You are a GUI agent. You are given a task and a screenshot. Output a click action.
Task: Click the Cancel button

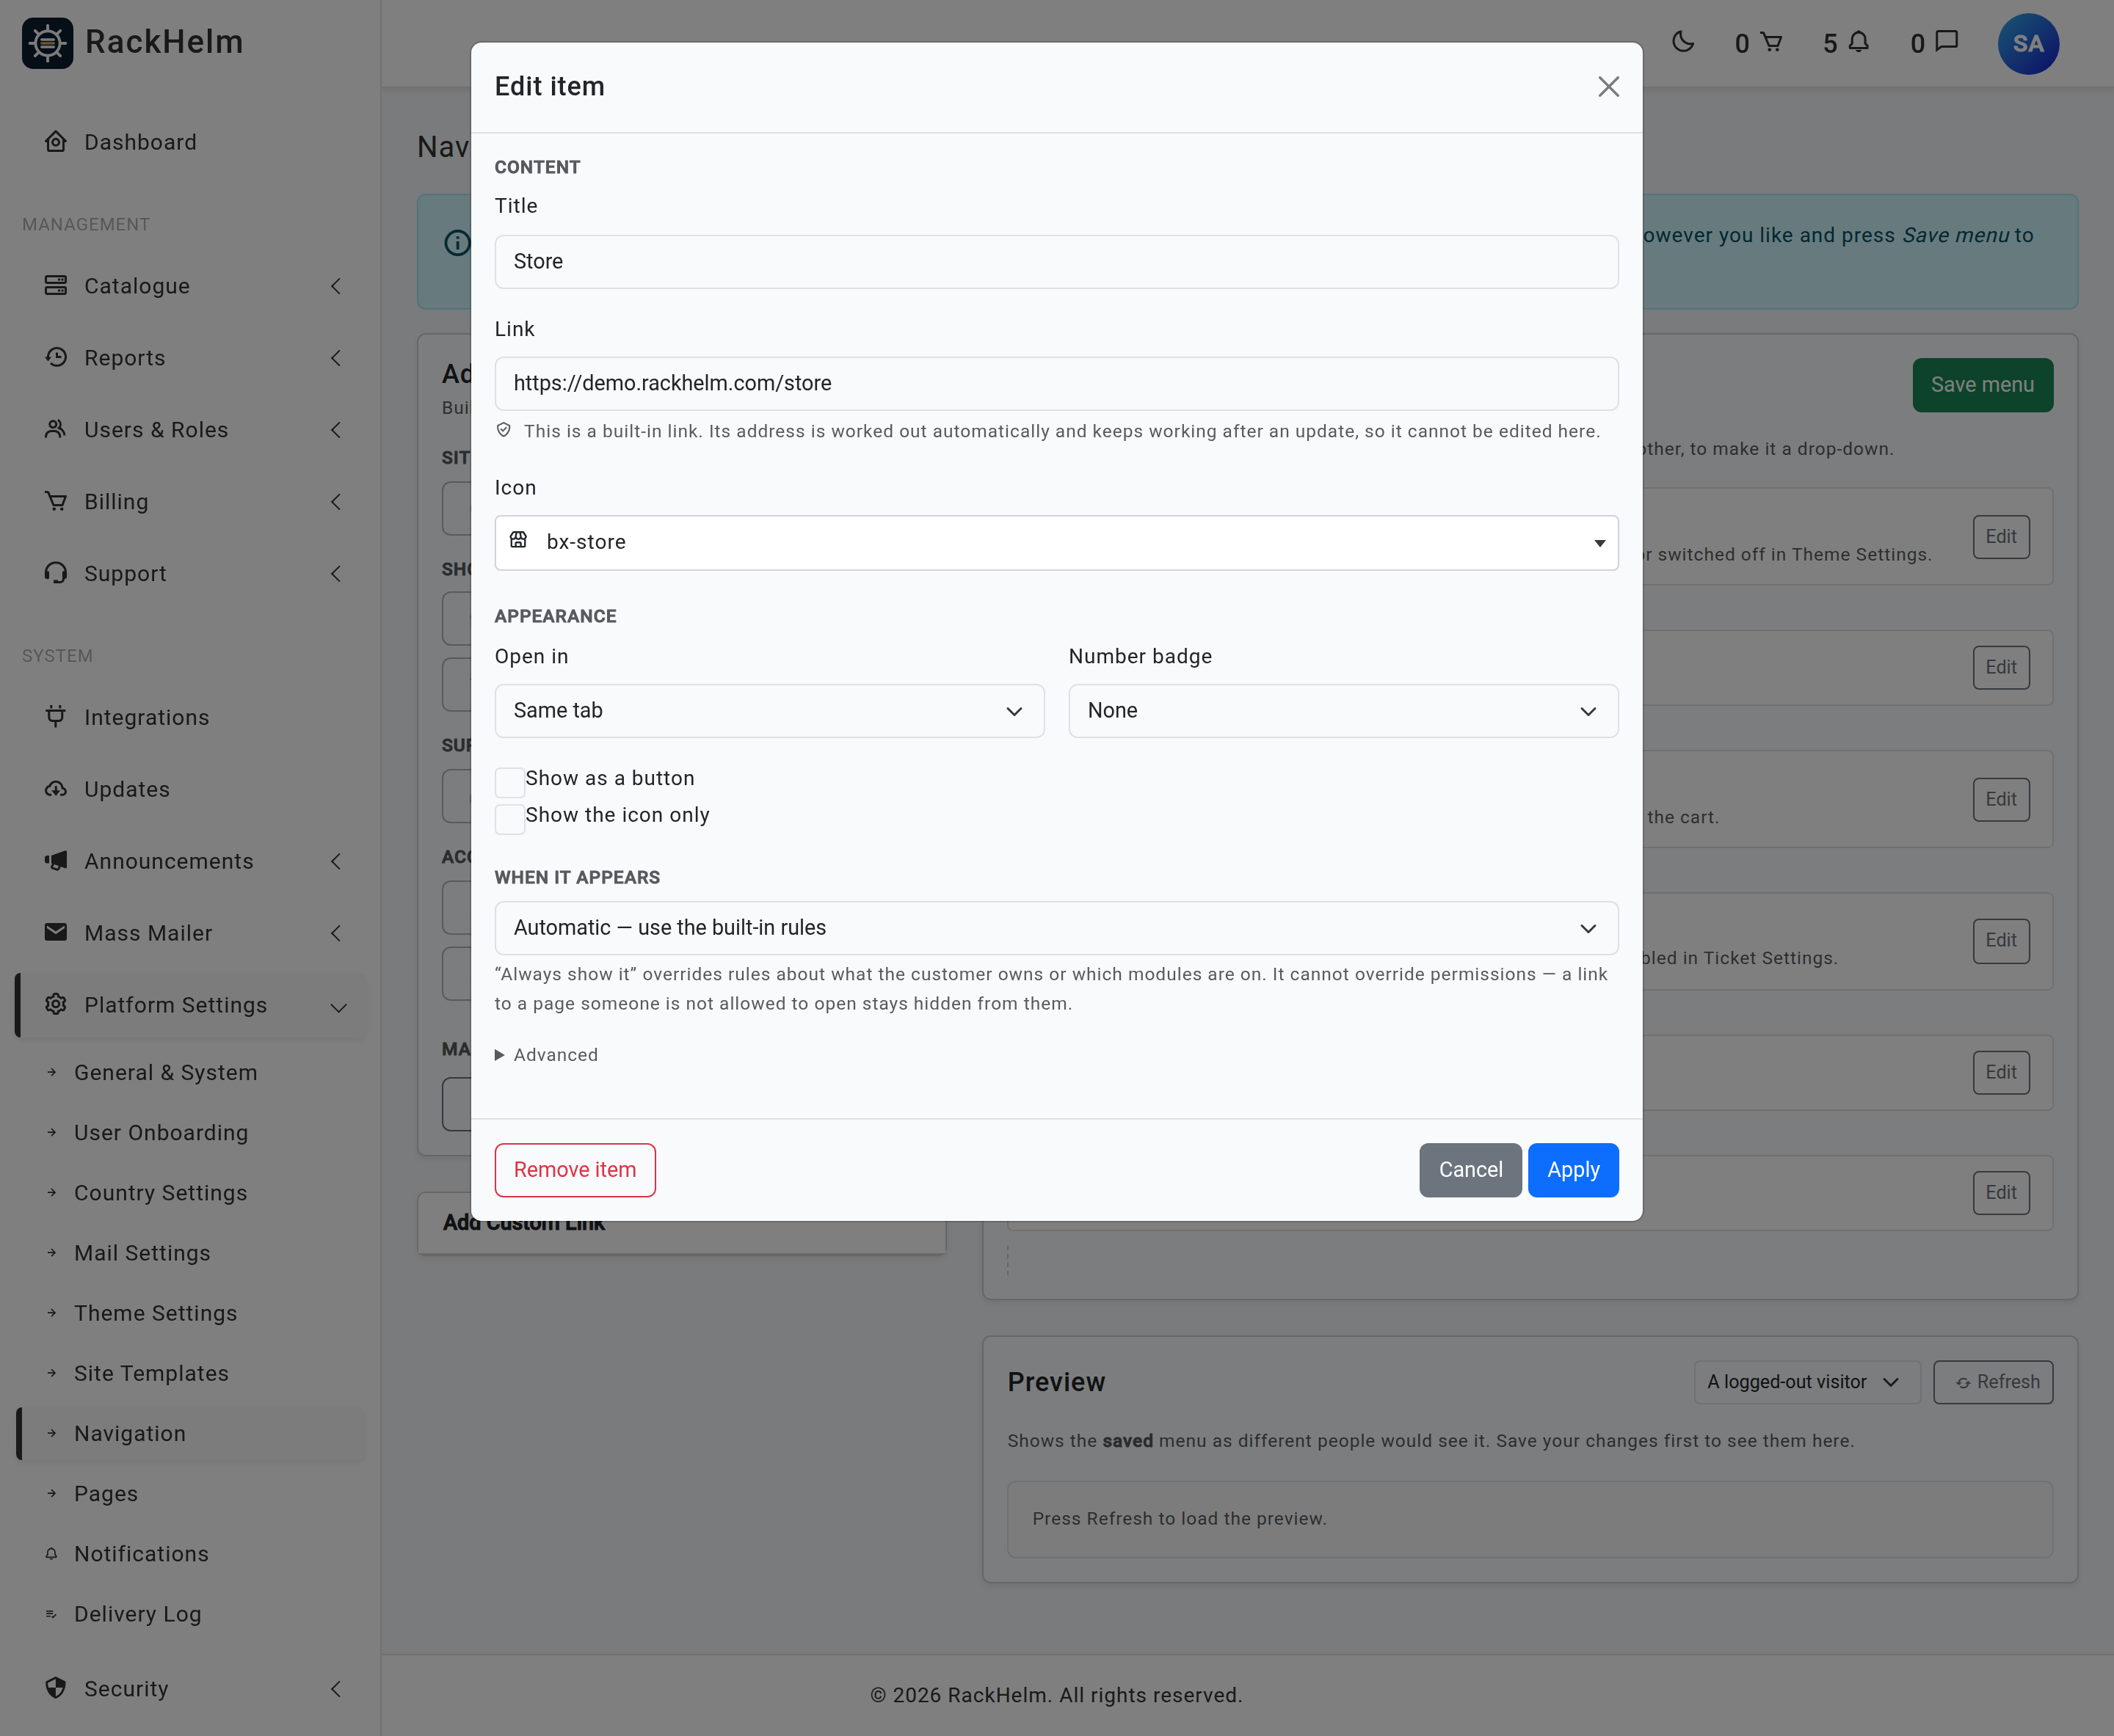1471,1170
